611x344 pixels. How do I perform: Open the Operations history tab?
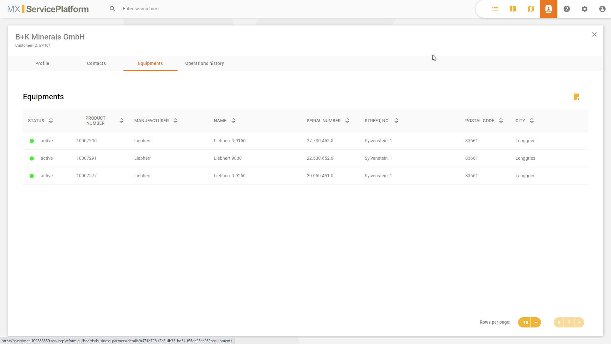(x=205, y=63)
